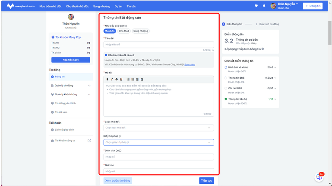Open Dự án menu item
Screen dimensions: 332x186
pos(118,6)
